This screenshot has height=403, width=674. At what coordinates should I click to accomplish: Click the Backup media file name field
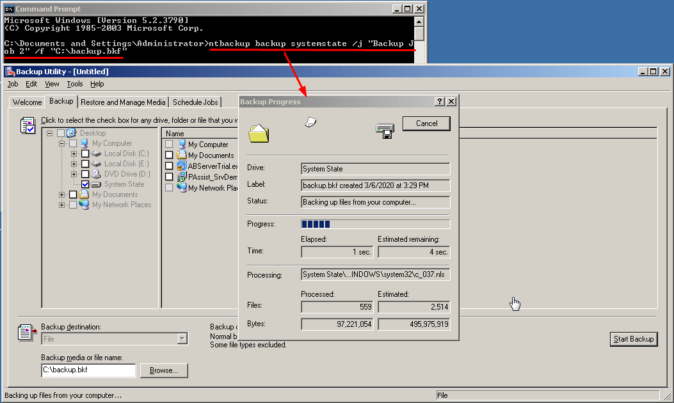click(88, 370)
